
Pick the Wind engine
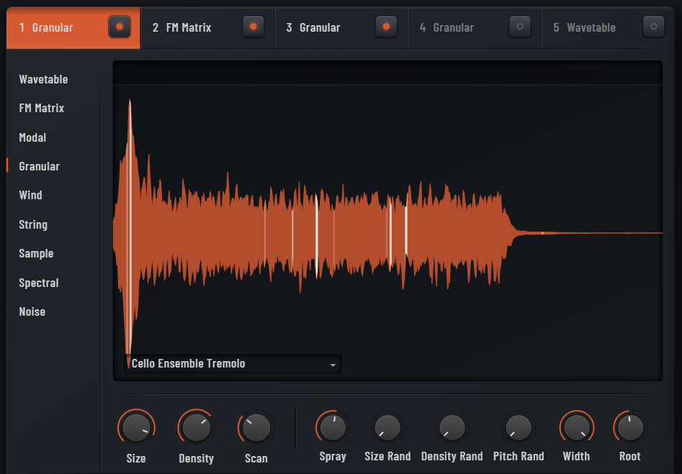coord(30,195)
